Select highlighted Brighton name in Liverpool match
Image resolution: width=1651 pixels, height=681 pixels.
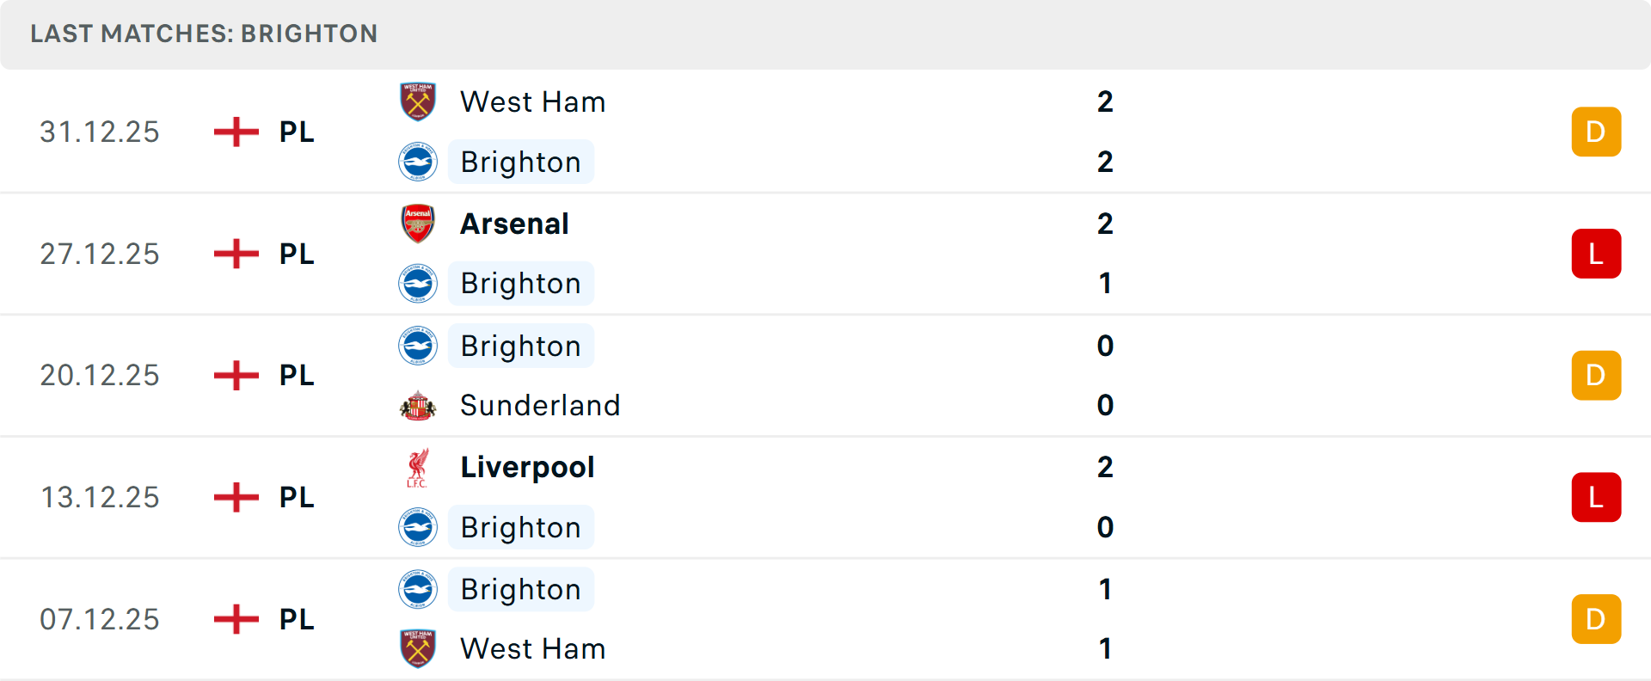pos(520,527)
